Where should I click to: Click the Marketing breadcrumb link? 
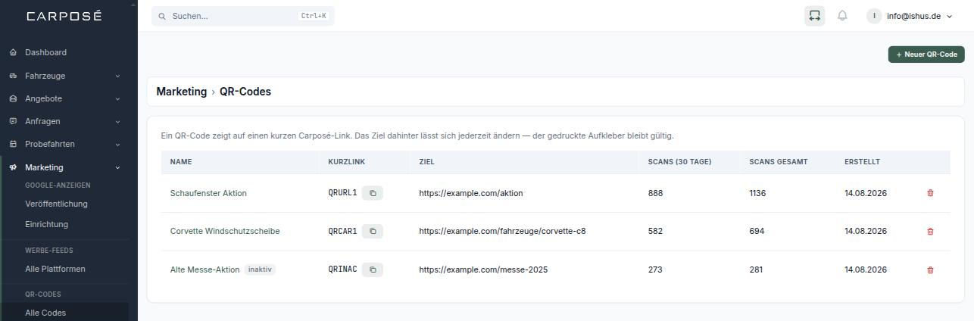(181, 92)
